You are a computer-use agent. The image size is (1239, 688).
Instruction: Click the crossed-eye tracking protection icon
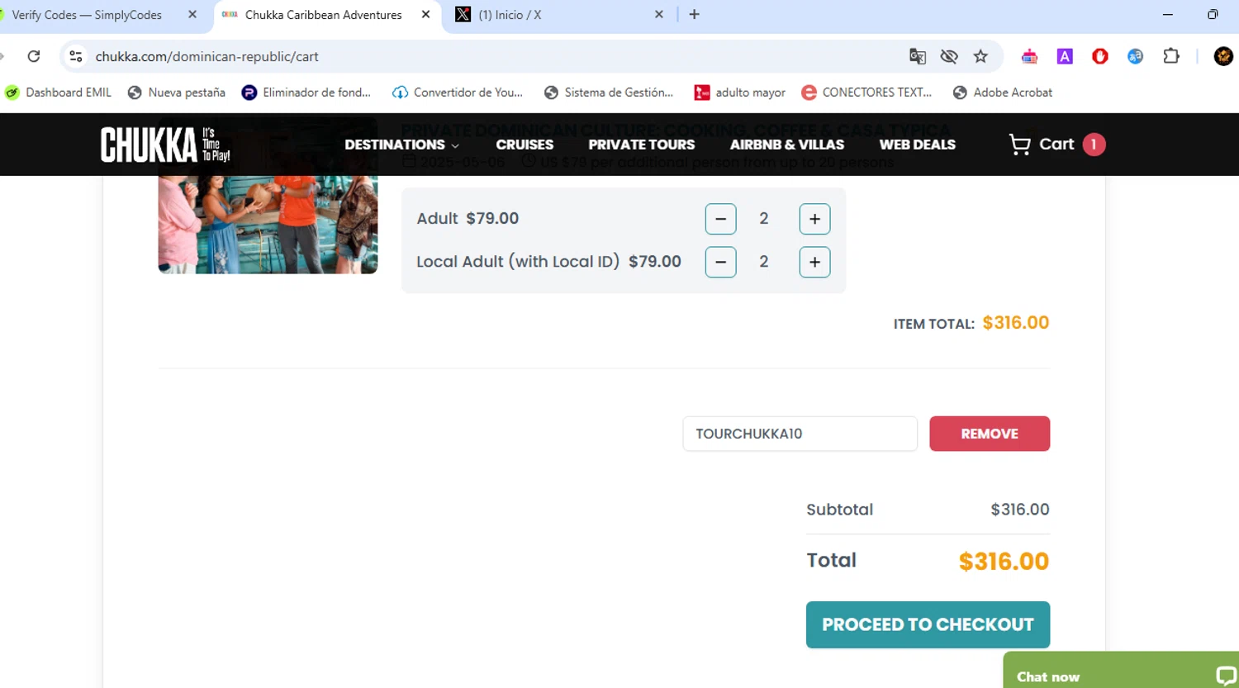949,56
